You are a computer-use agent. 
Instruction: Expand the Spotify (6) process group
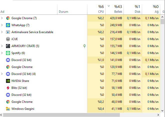click(2, 53)
